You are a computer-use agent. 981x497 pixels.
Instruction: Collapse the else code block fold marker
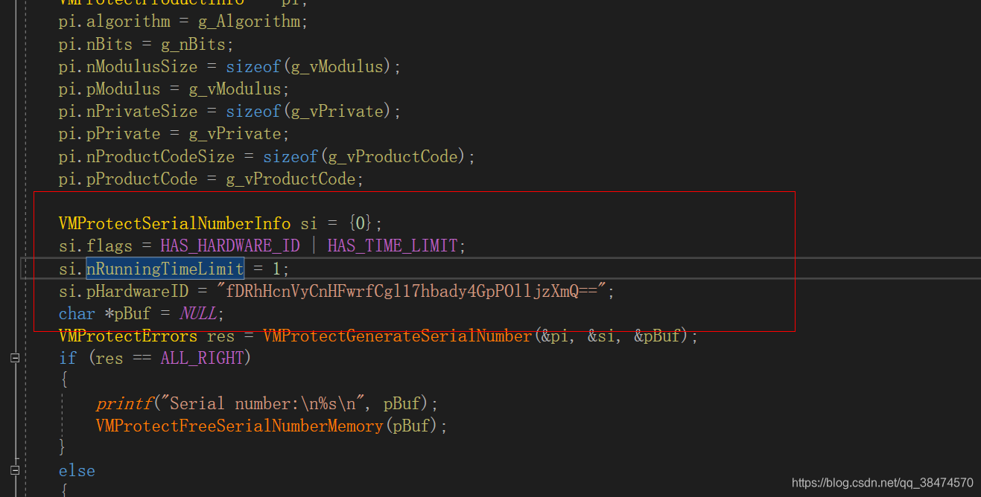point(13,470)
